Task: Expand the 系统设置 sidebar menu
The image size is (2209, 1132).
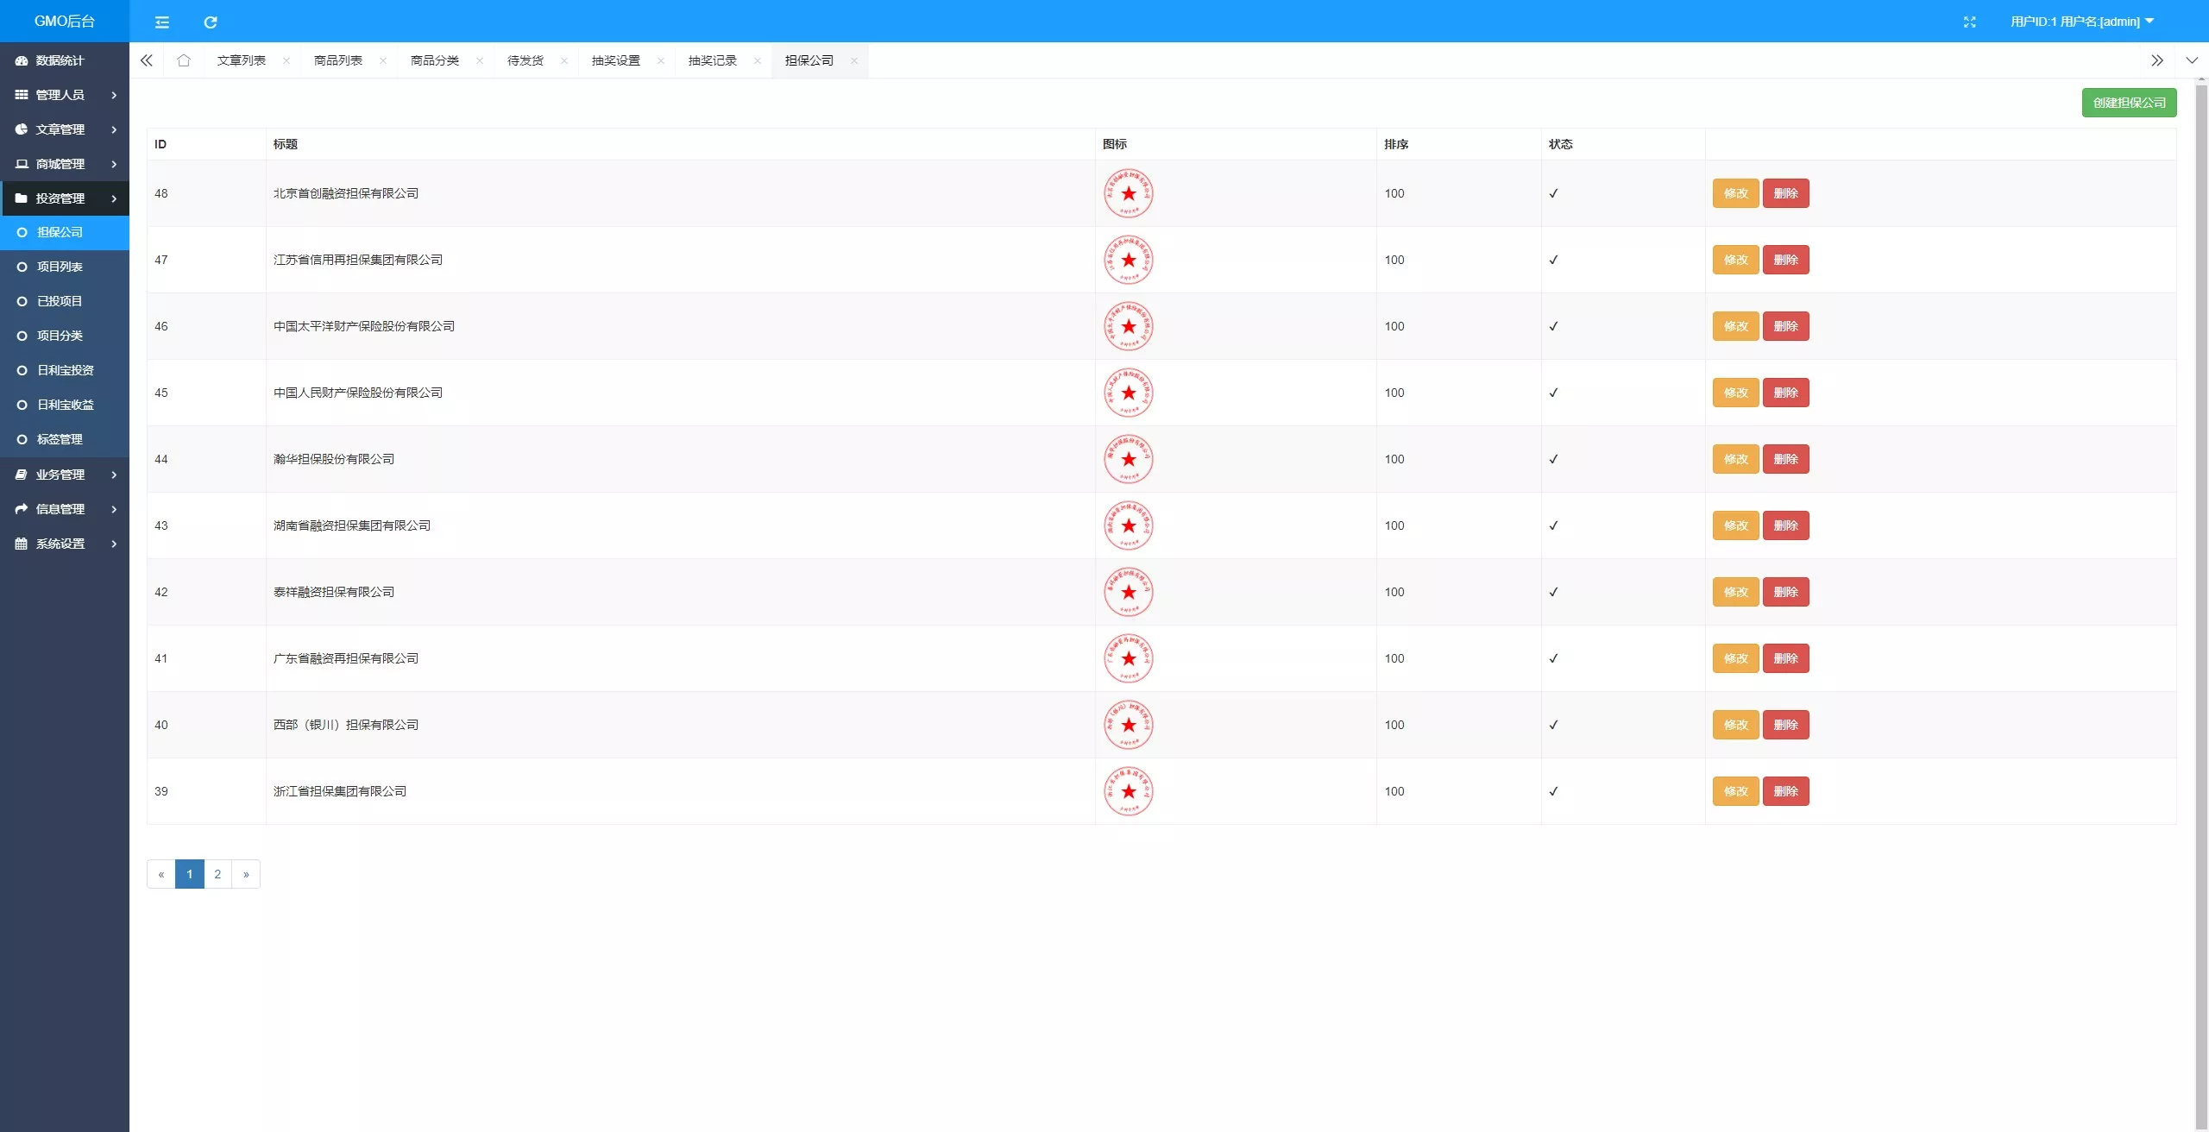Action: pyautogui.click(x=65, y=544)
